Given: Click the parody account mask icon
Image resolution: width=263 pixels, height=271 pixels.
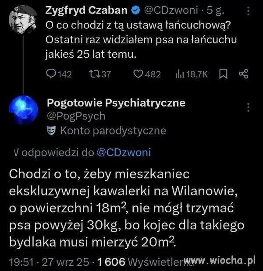Looking at the screenshot, I should [x=51, y=130].
